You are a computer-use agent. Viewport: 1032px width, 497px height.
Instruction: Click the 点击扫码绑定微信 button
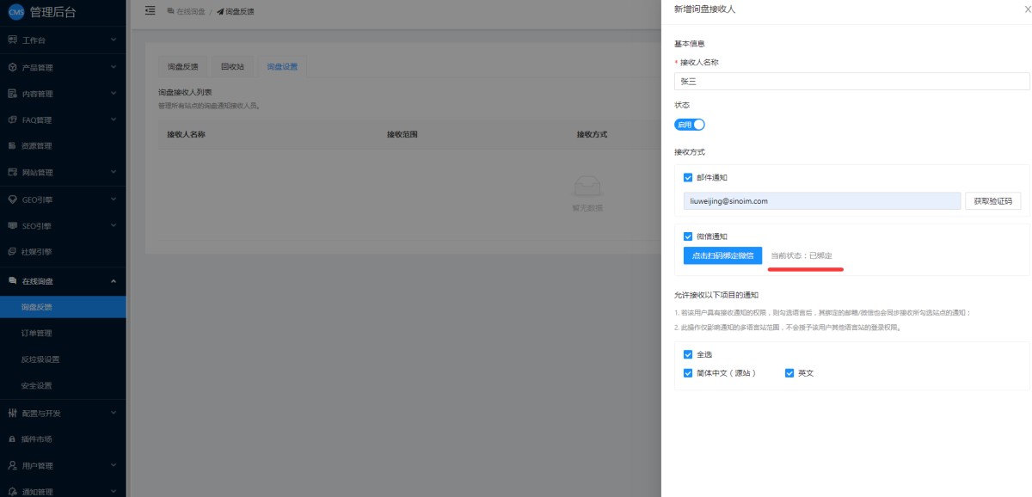(x=722, y=256)
